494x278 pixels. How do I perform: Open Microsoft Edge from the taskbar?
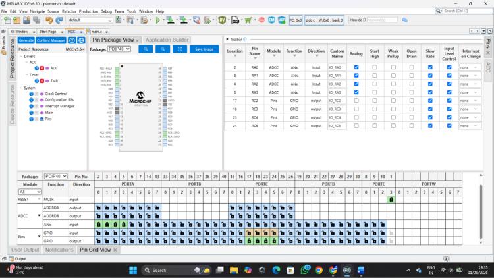(x=276, y=270)
